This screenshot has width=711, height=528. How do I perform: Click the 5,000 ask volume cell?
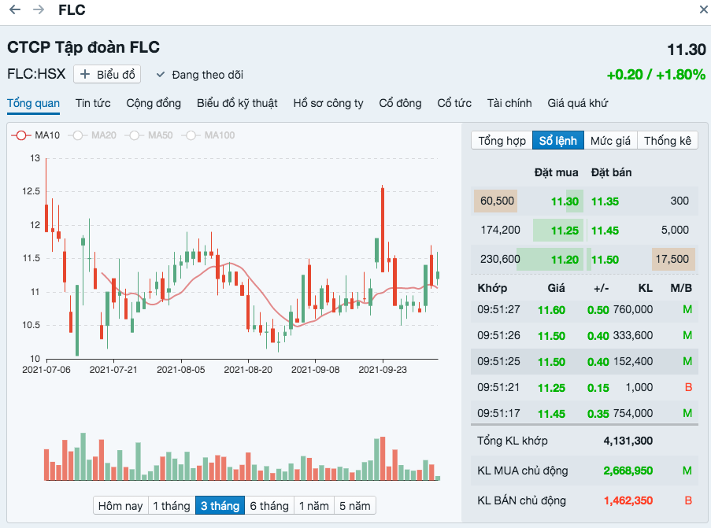point(675,230)
